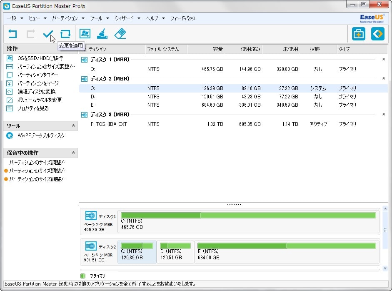Collapse the 保留中の操作 section
392x291 pixels.
[x=73, y=153]
